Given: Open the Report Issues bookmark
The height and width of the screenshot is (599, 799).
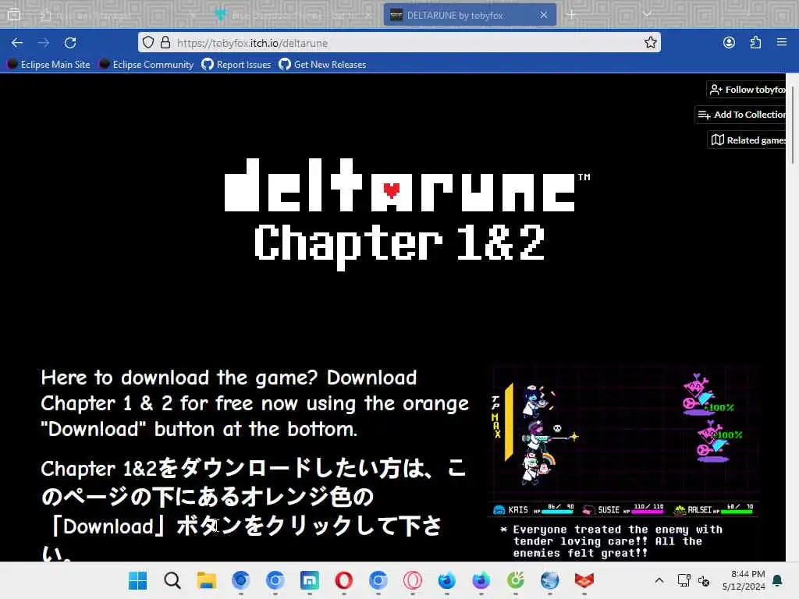Looking at the screenshot, I should 236,64.
